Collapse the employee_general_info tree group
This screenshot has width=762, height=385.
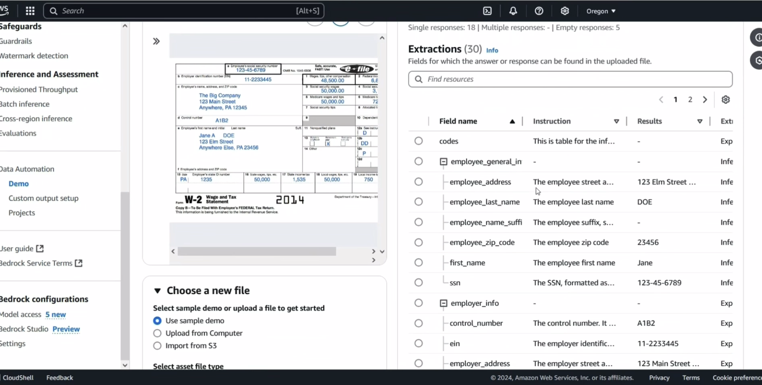pos(444,162)
